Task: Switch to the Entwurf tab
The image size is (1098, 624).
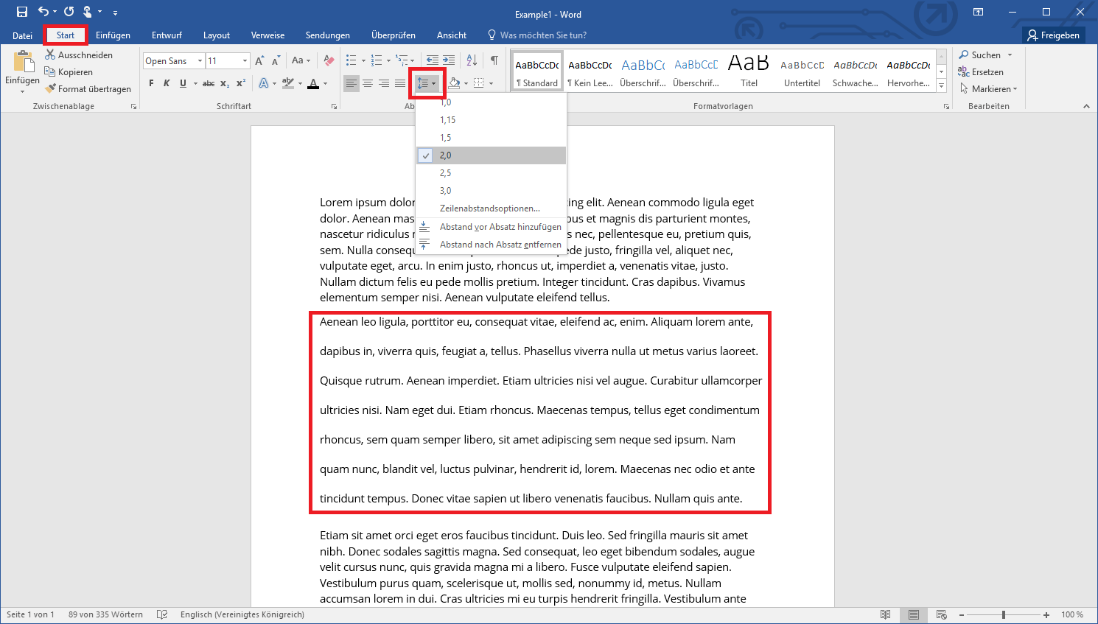Action: point(167,35)
